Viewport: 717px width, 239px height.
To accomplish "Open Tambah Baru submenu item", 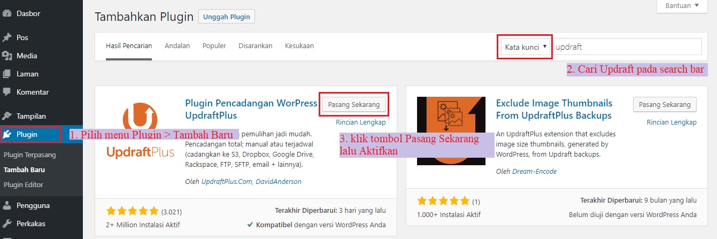I will (24, 170).
